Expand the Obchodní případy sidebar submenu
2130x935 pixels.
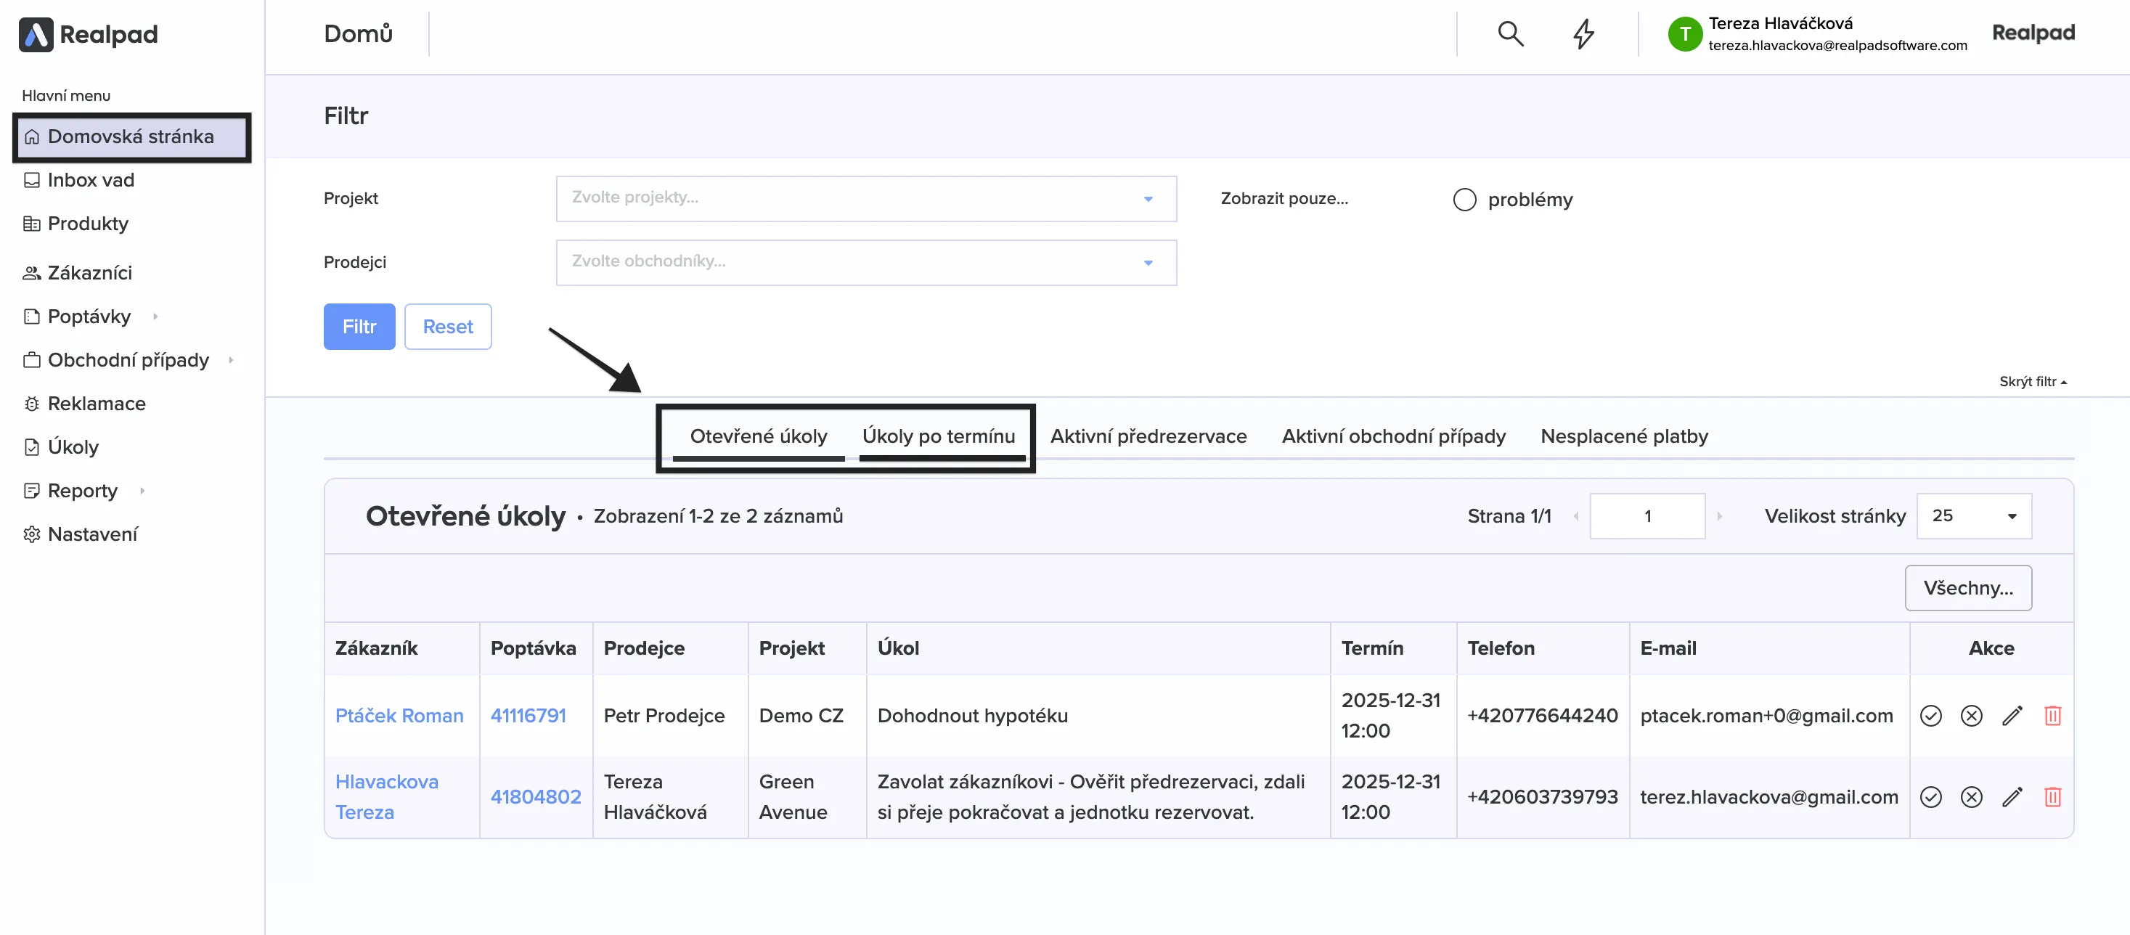pos(232,359)
